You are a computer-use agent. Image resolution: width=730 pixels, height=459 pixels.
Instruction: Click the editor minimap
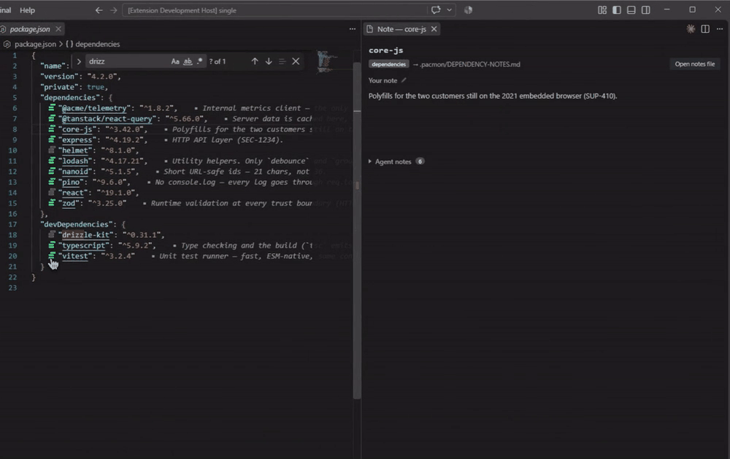pos(328,61)
